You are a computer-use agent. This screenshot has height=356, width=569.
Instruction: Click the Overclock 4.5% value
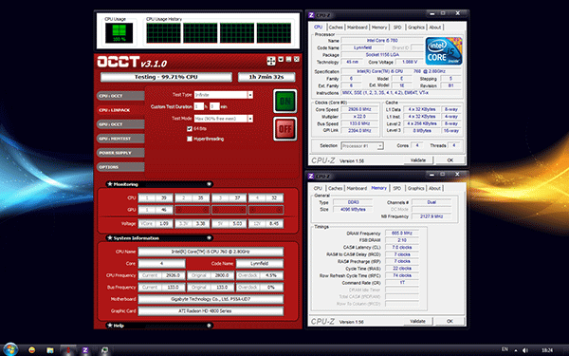click(271, 275)
